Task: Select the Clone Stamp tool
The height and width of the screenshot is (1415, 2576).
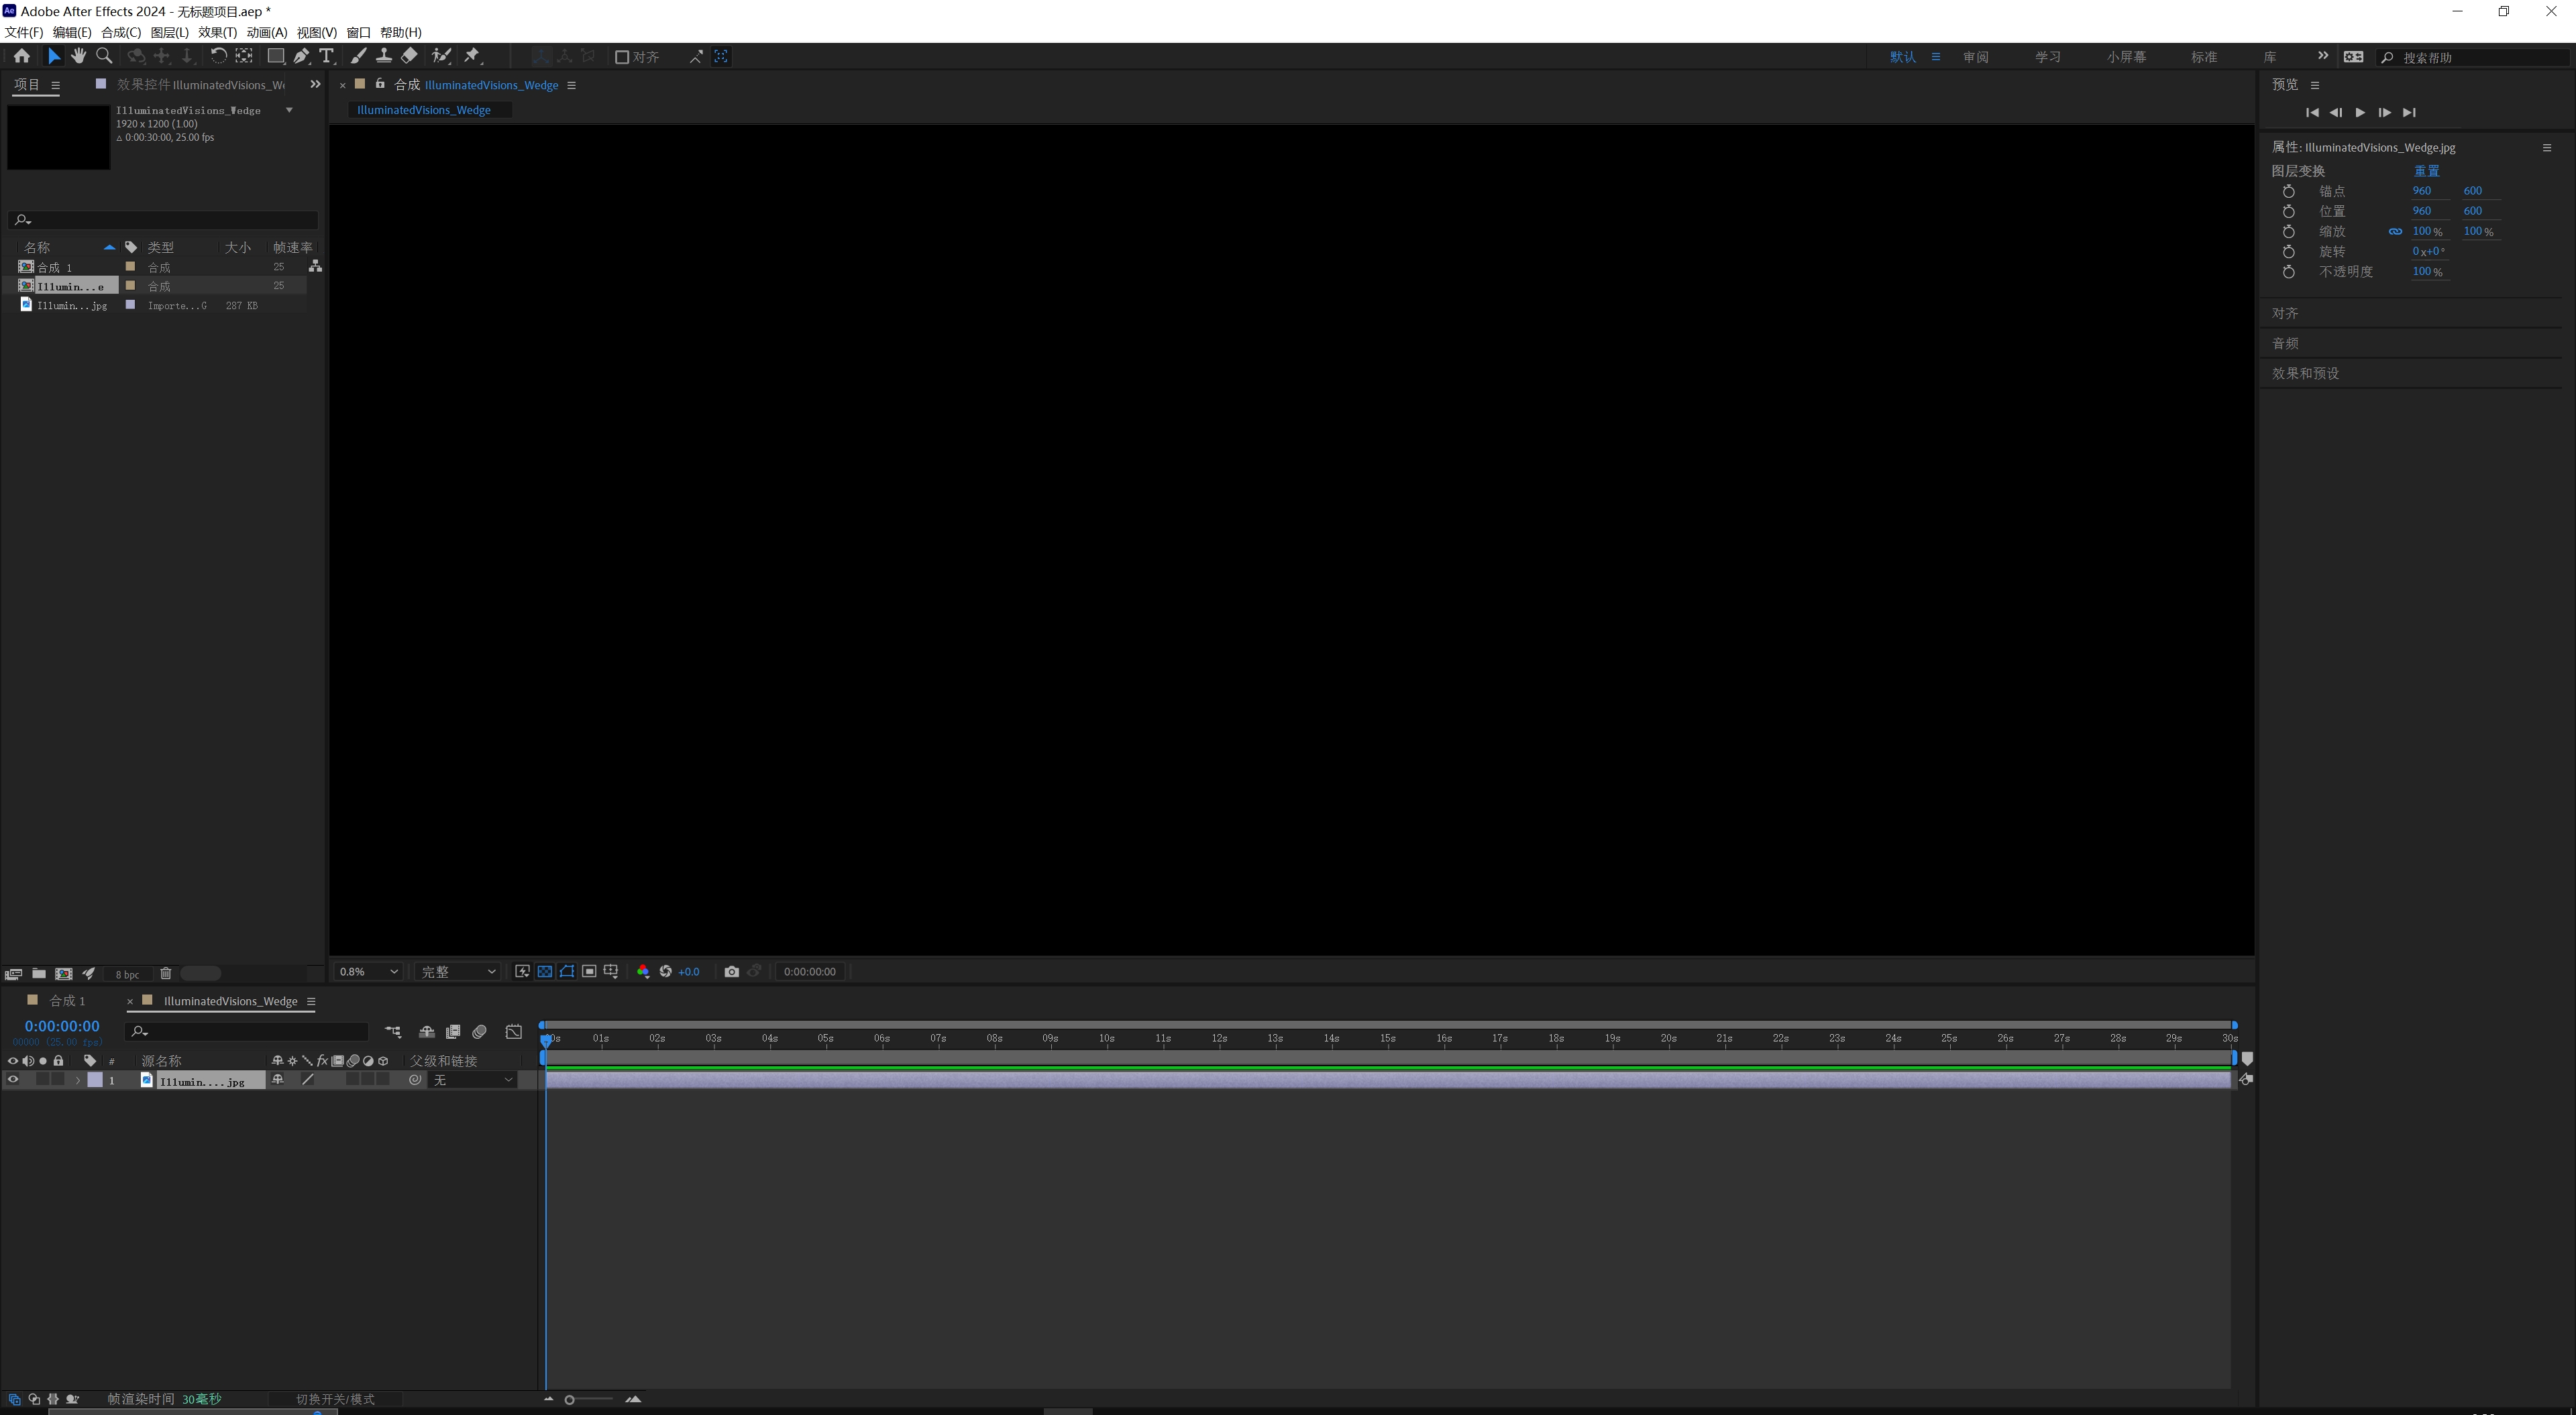Action: coord(384,56)
